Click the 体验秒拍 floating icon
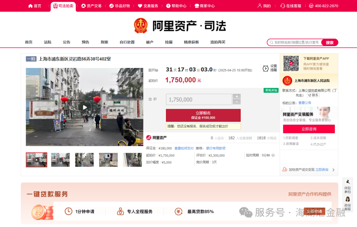 pos(347,182)
